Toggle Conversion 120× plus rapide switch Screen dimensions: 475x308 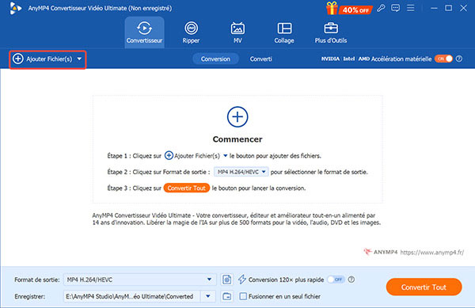pyautogui.click(x=336, y=279)
